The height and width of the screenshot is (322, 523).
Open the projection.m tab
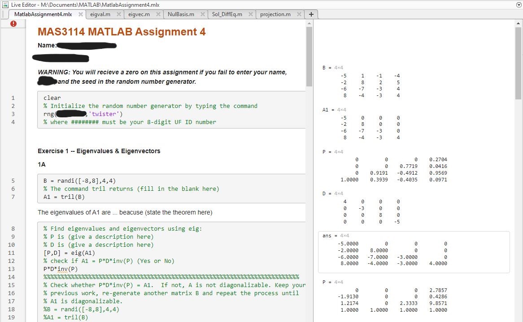[275, 14]
